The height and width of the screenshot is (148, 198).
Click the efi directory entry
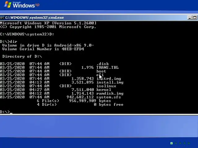100,75
